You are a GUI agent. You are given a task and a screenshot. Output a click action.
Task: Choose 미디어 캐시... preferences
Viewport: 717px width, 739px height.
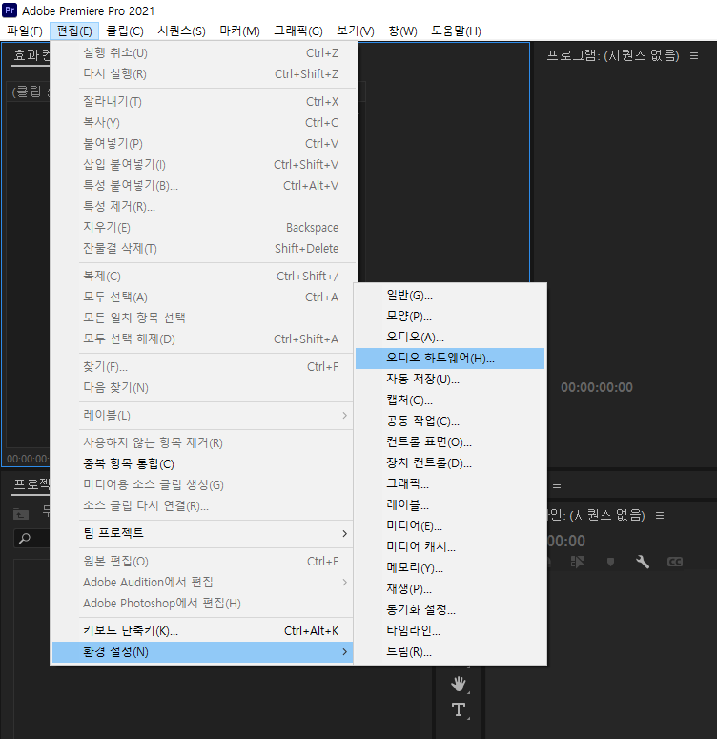(x=450, y=546)
